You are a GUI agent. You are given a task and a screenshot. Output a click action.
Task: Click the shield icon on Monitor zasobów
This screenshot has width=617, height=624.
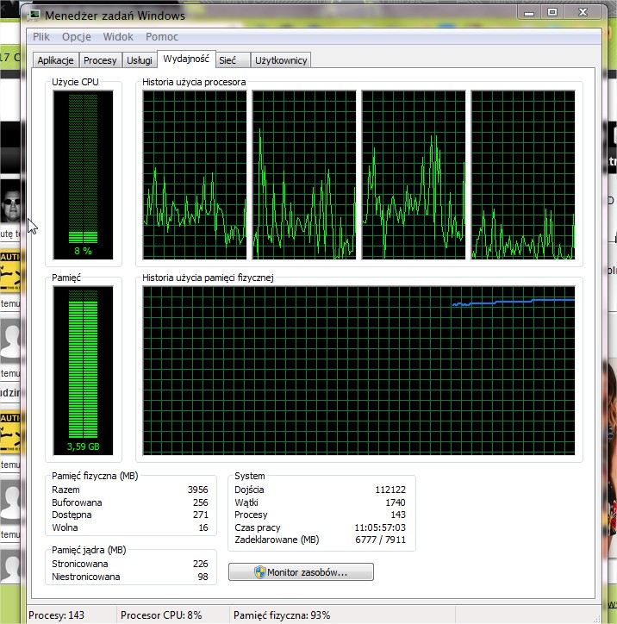click(259, 572)
